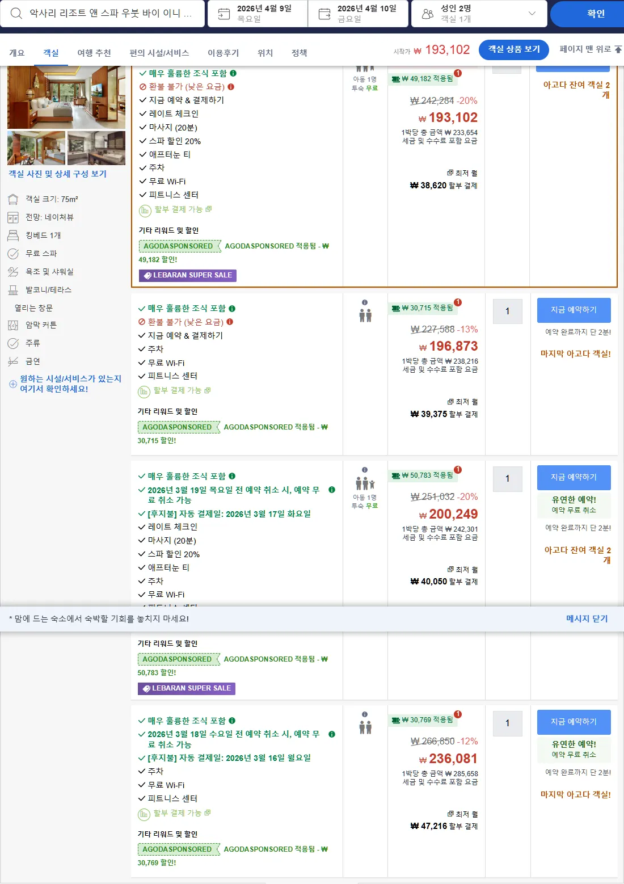Go to the 위치 tab
The width and height of the screenshot is (624, 884).
(265, 53)
